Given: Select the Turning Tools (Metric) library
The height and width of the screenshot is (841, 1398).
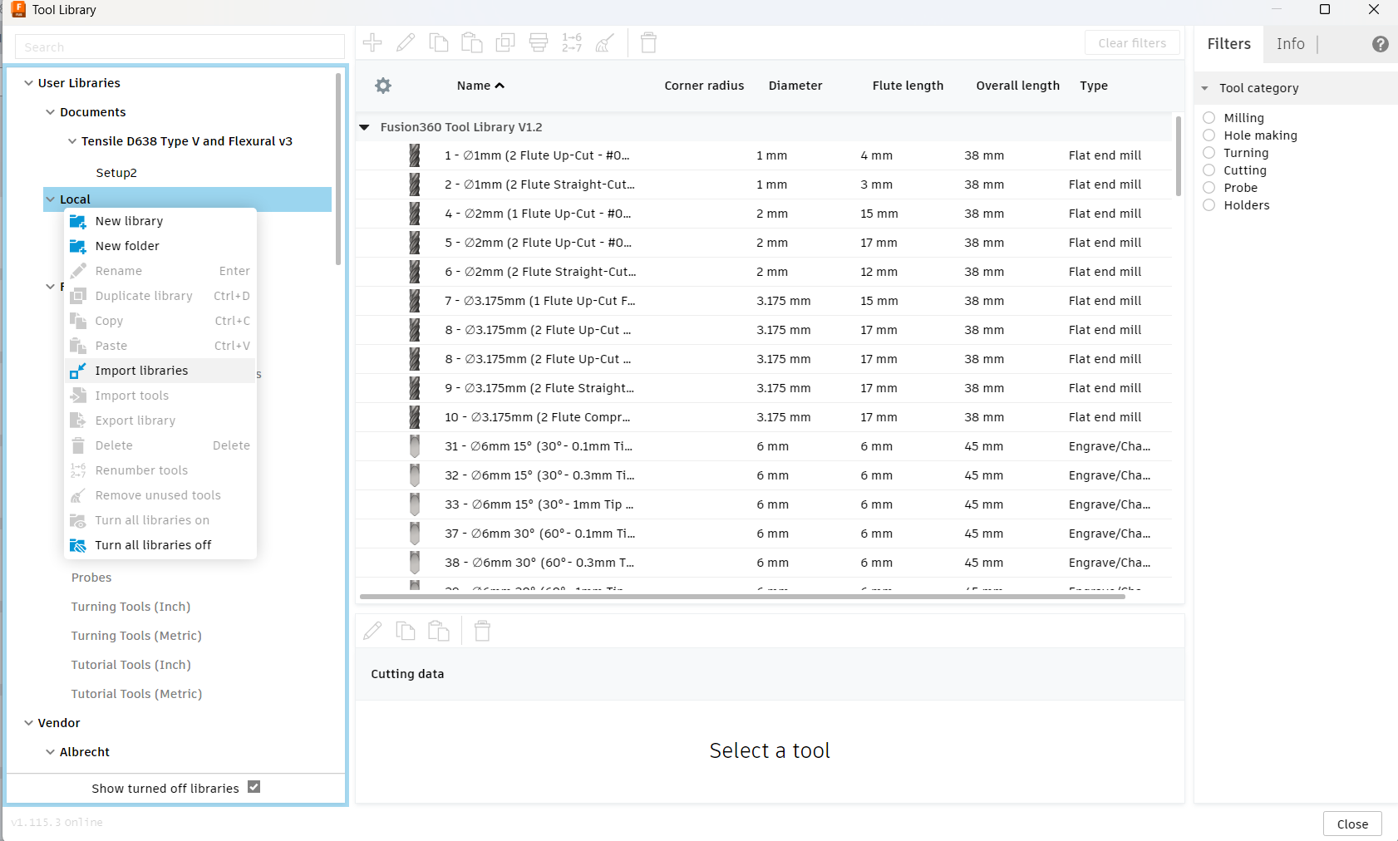Looking at the screenshot, I should [x=136, y=636].
